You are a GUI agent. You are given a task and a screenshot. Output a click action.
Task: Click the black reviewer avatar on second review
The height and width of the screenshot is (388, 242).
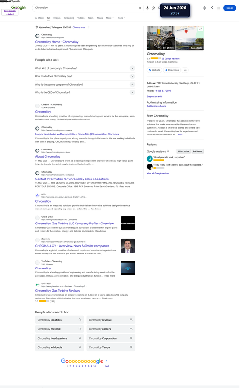[x=150, y=166]
